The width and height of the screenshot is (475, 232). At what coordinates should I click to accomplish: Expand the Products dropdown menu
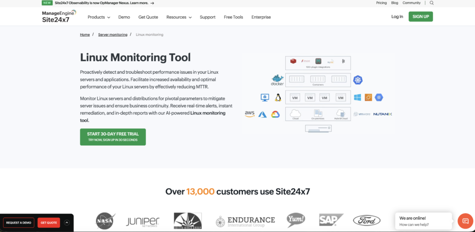click(99, 17)
